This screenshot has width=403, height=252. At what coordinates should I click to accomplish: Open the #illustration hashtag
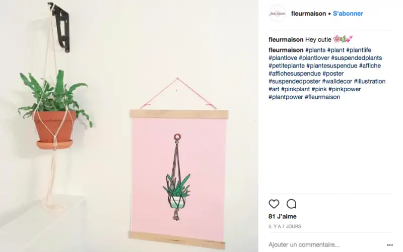[x=370, y=81]
